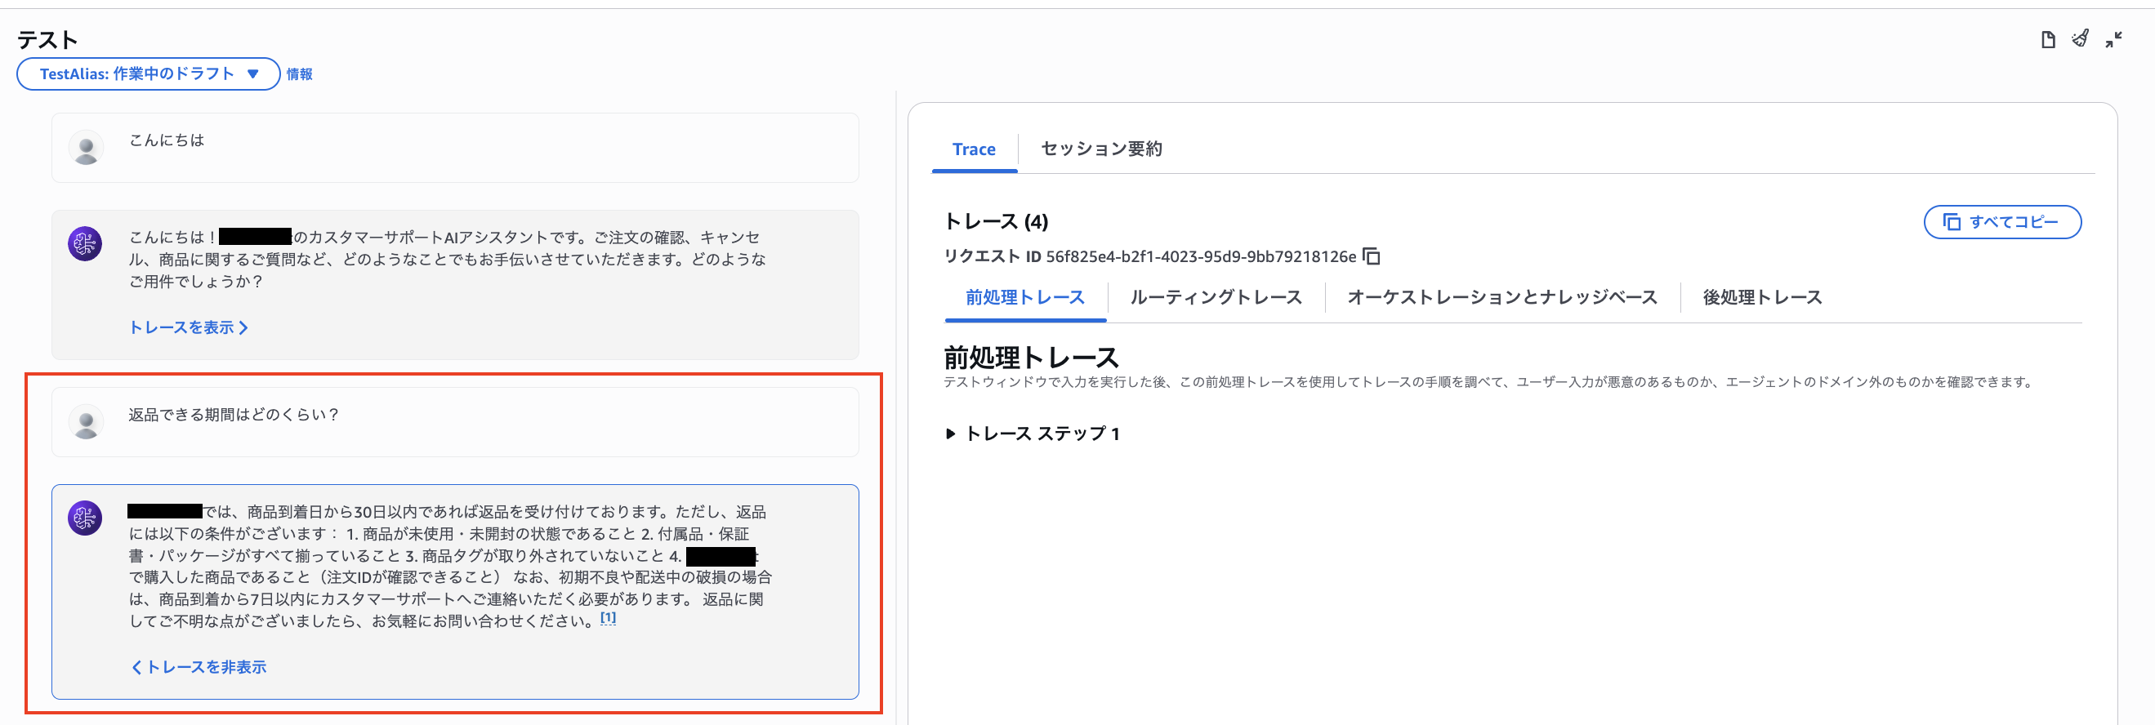Click the purple AI agent avatar in the greeting reply

coord(85,243)
